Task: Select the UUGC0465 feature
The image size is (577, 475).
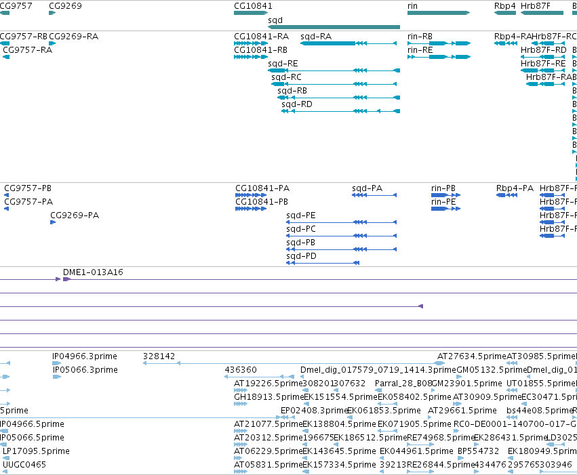Action: (5, 472)
